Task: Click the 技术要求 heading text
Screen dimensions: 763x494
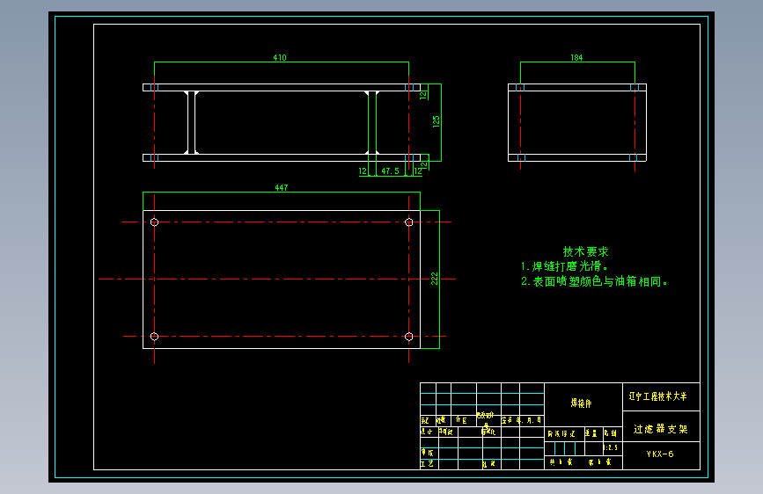Action: 585,251
